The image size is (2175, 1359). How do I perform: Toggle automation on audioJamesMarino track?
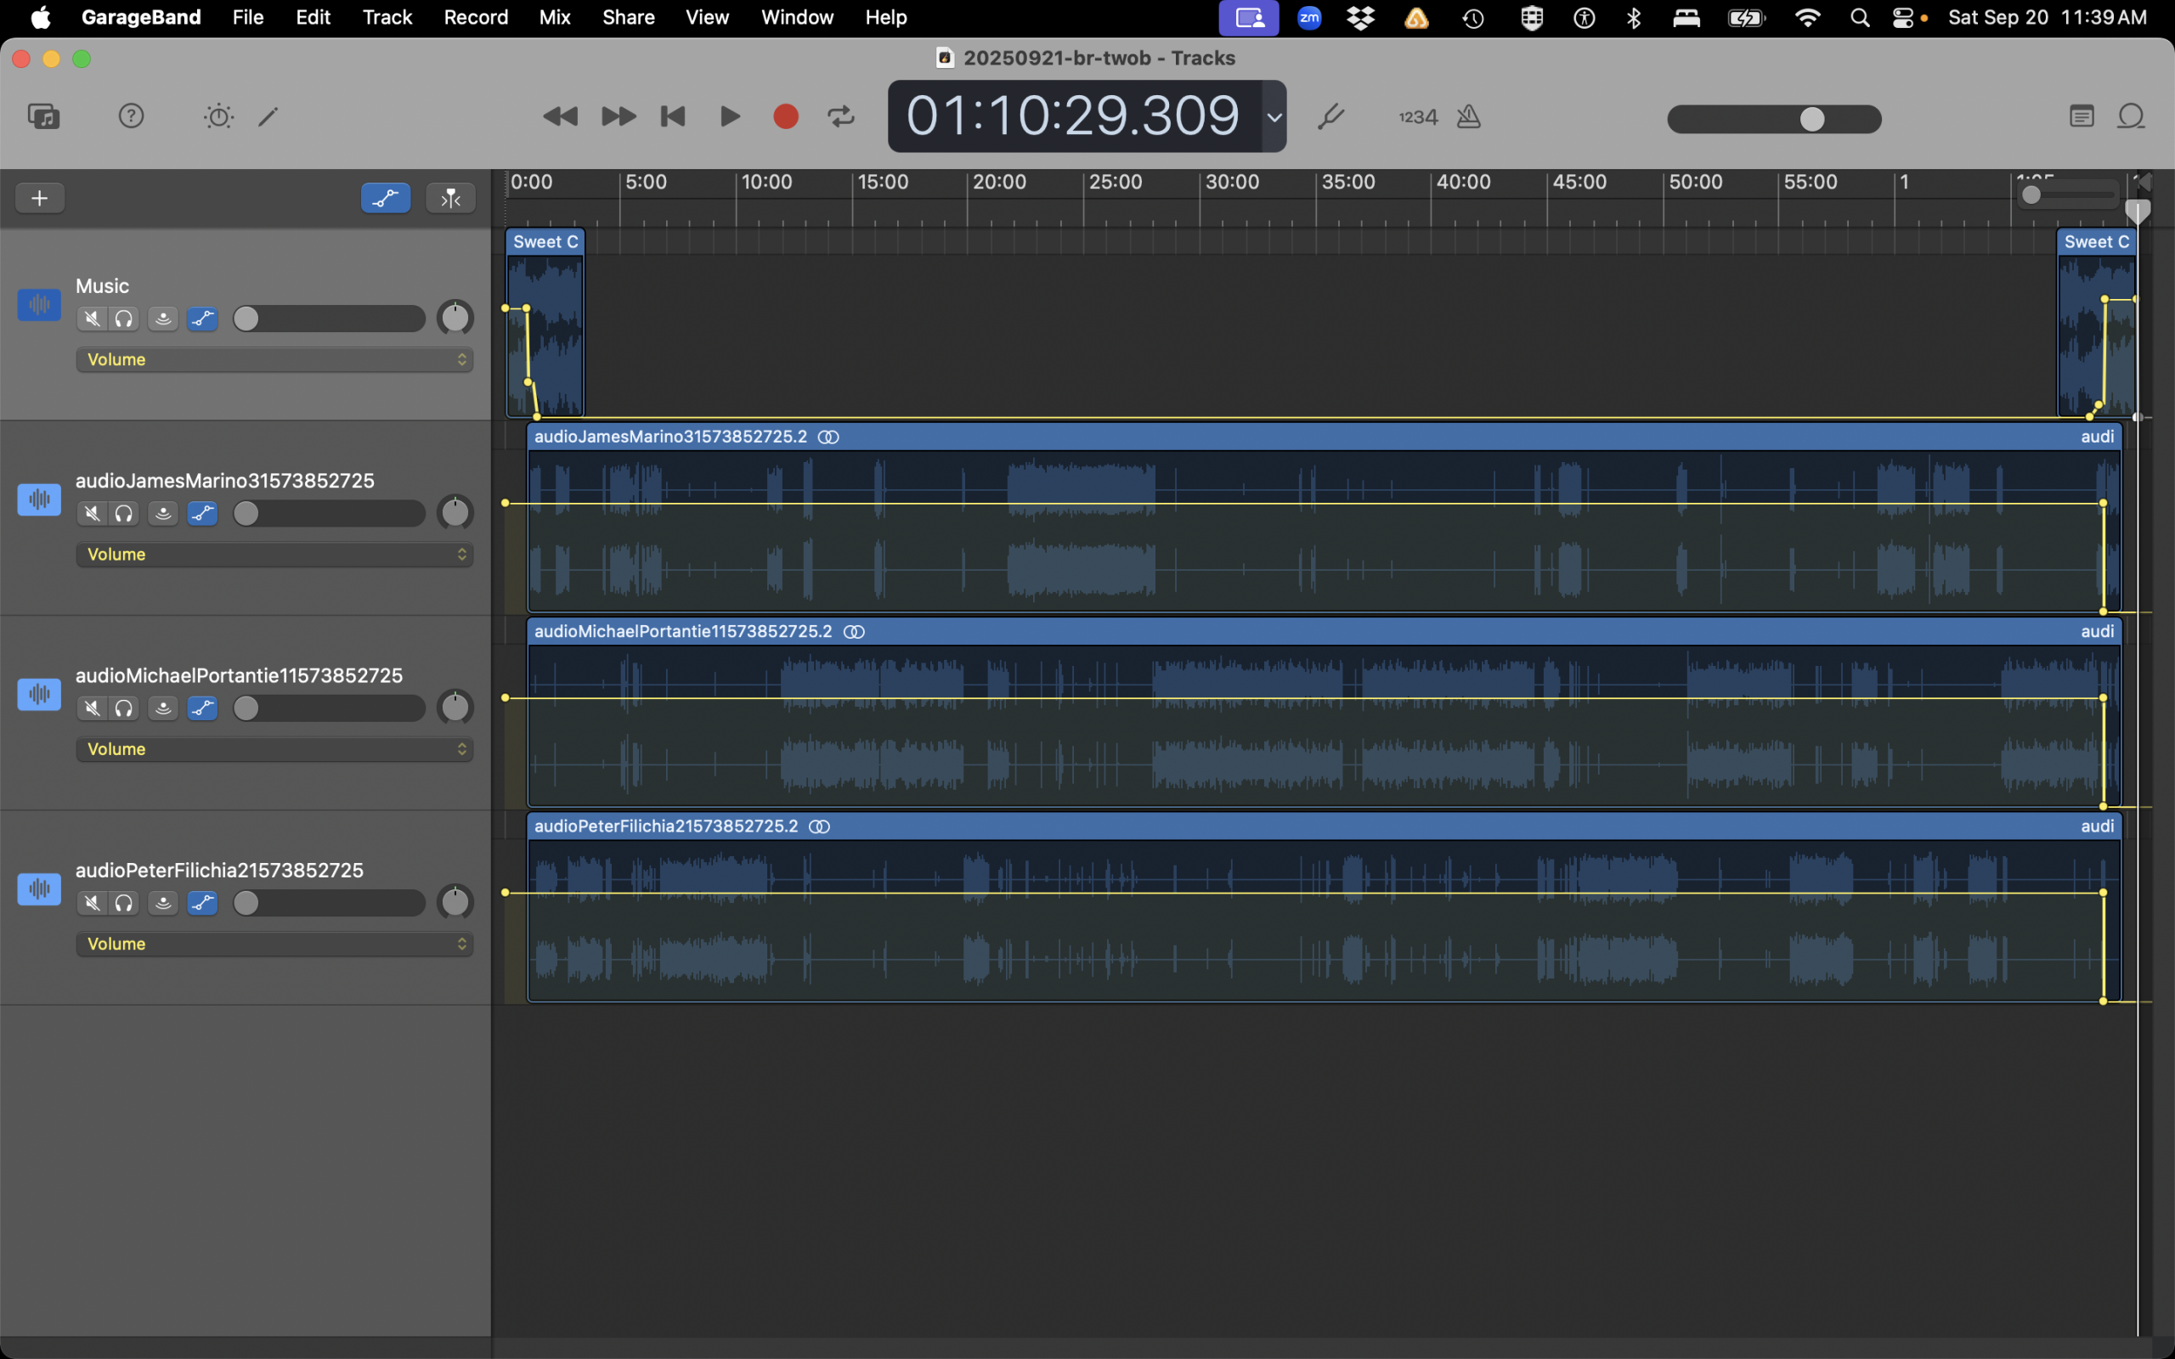coord(202,513)
